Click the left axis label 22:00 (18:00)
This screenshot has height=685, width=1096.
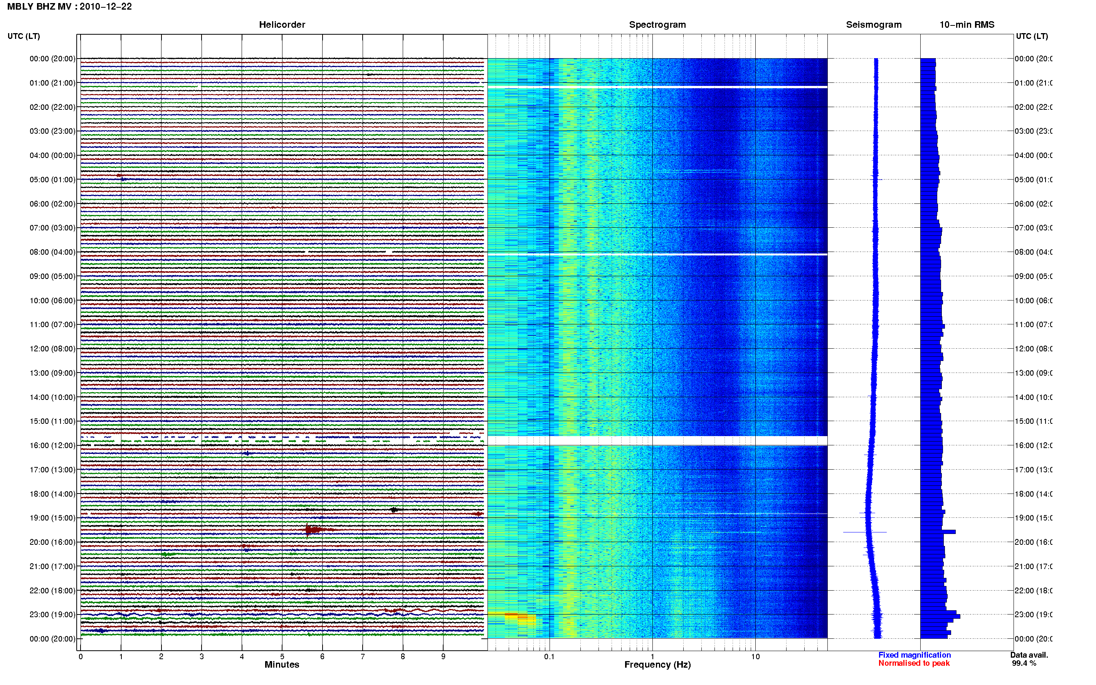tap(52, 591)
